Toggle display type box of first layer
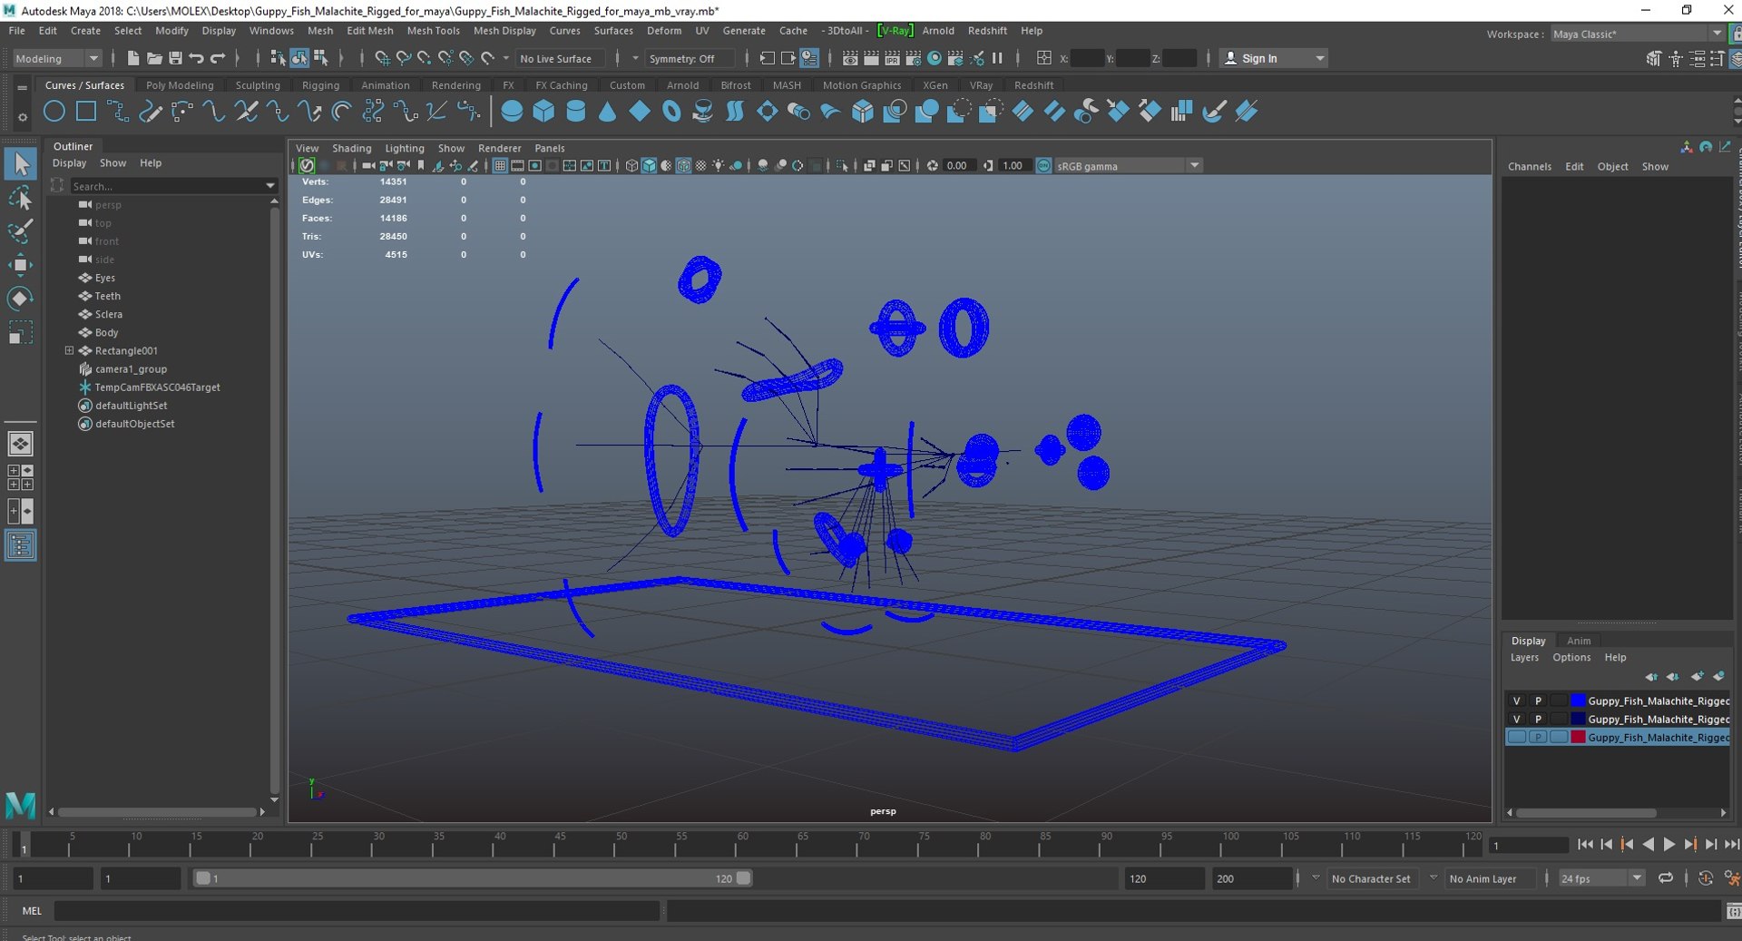The width and height of the screenshot is (1742, 941). coord(1559,701)
